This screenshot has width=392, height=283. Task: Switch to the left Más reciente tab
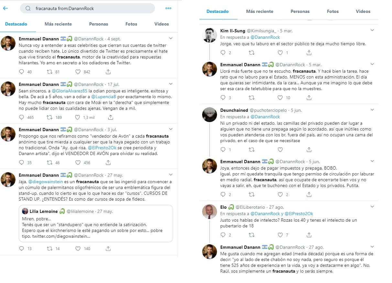click(58, 24)
